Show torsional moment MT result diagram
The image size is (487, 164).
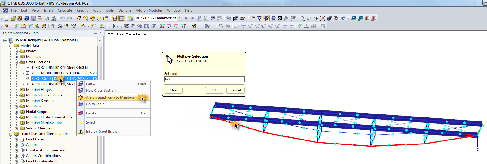pos(264,26)
